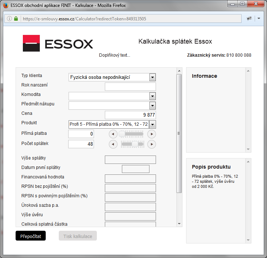Click the Popis produktu scroll up arrow

(x=248, y=162)
